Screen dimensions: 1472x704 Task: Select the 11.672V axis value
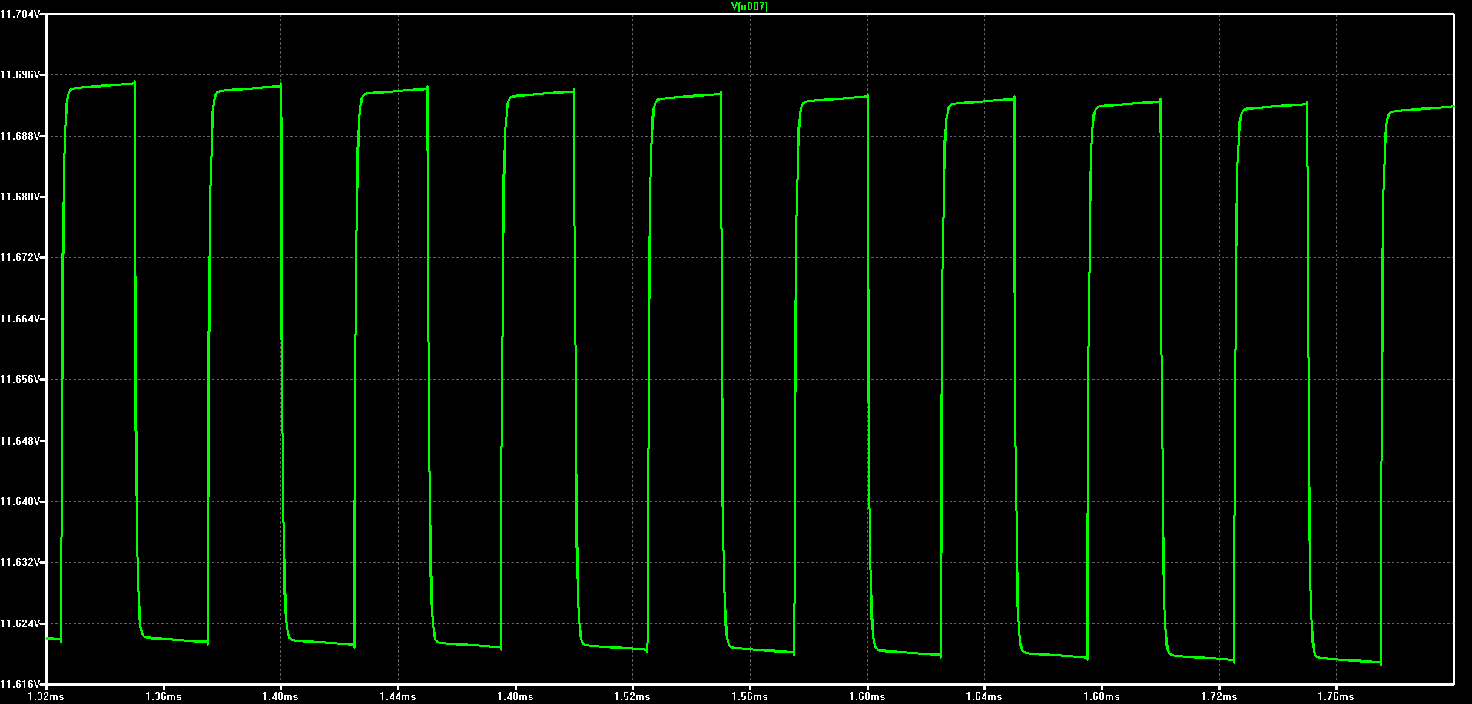(19, 257)
